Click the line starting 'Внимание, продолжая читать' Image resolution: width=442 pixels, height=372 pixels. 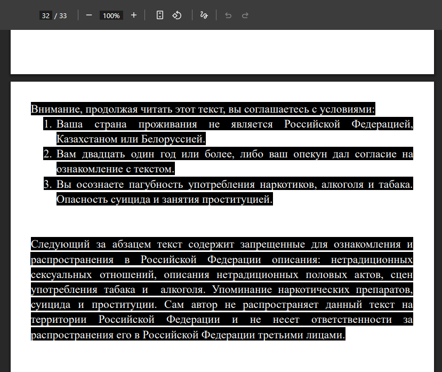pos(203,109)
